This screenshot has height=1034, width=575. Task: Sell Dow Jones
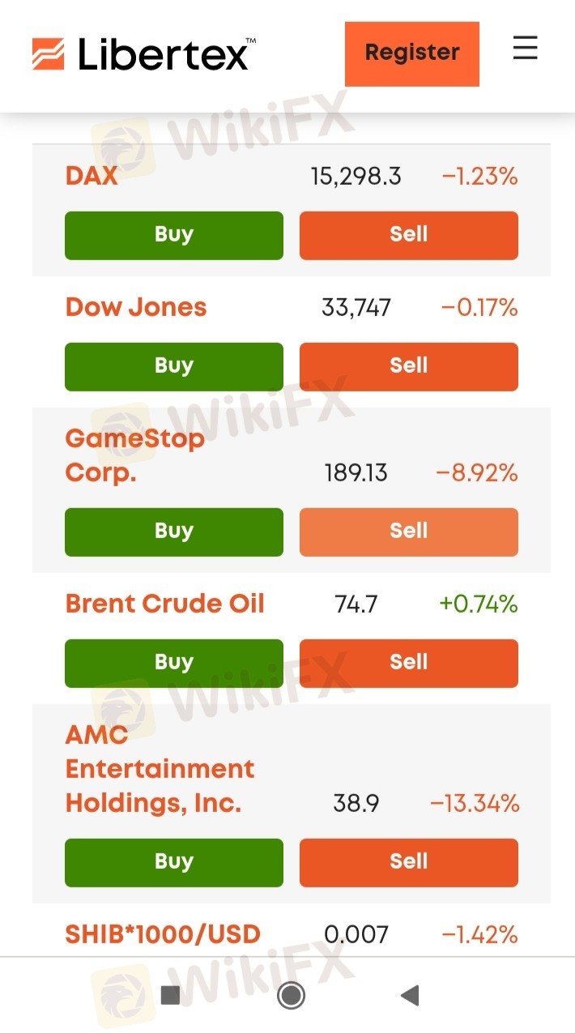pyautogui.click(x=408, y=366)
